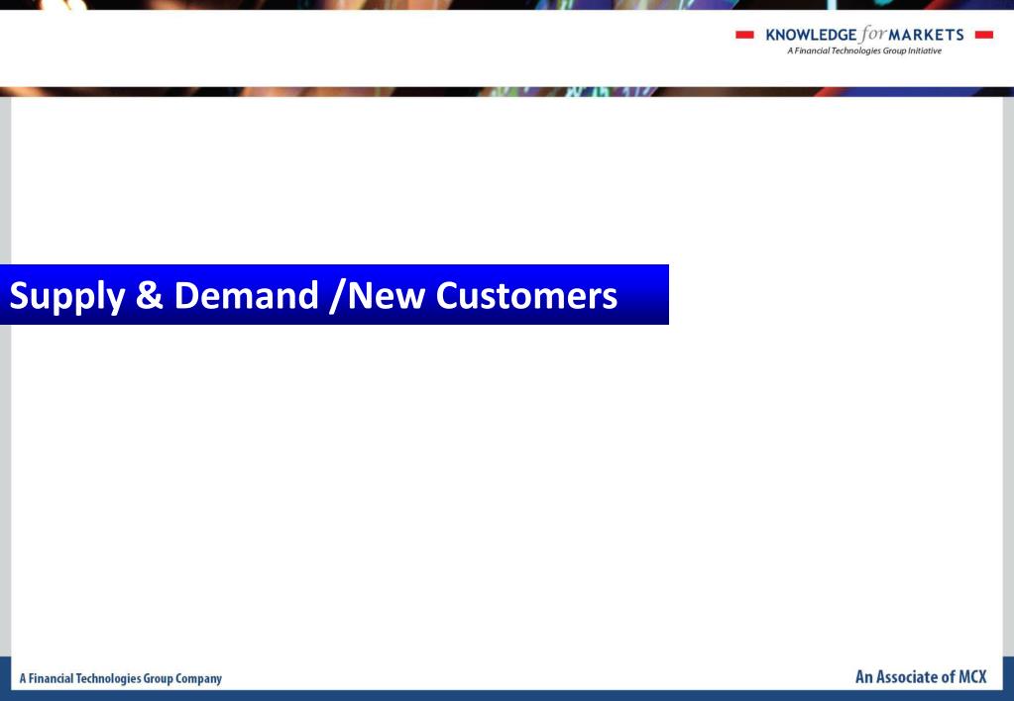
Task: Click the decorative image strip below the header
Action: point(507,92)
